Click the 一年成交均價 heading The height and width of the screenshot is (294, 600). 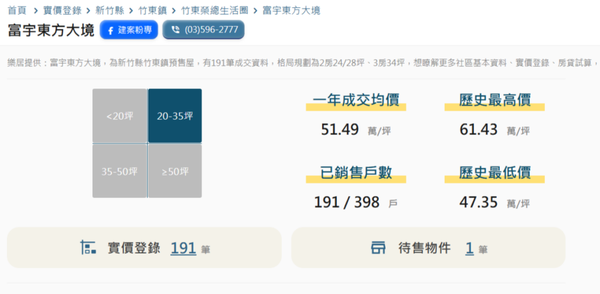coord(356,100)
